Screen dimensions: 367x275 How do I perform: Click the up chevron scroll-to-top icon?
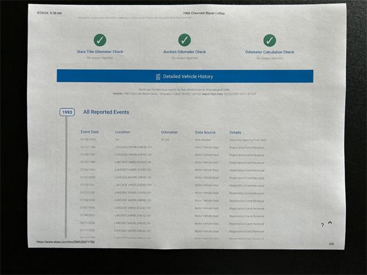pos(330,223)
